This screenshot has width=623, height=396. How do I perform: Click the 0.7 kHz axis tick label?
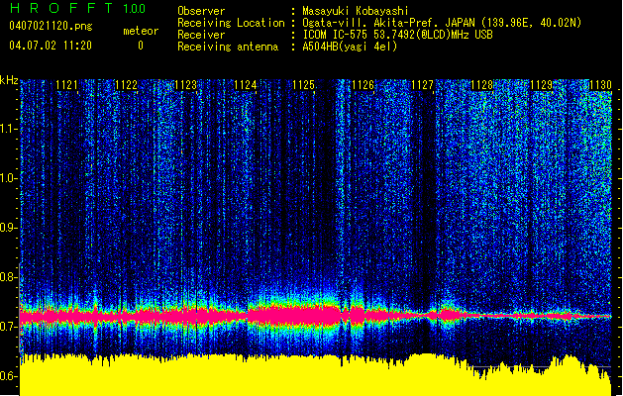[9, 327]
